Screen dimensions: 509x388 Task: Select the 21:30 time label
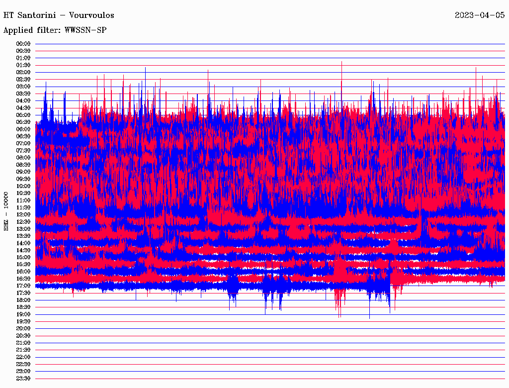coord(23,350)
